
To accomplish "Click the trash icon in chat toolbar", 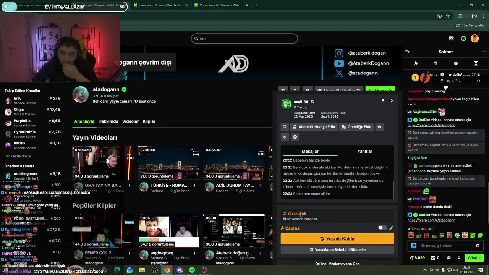I will (436, 63).
